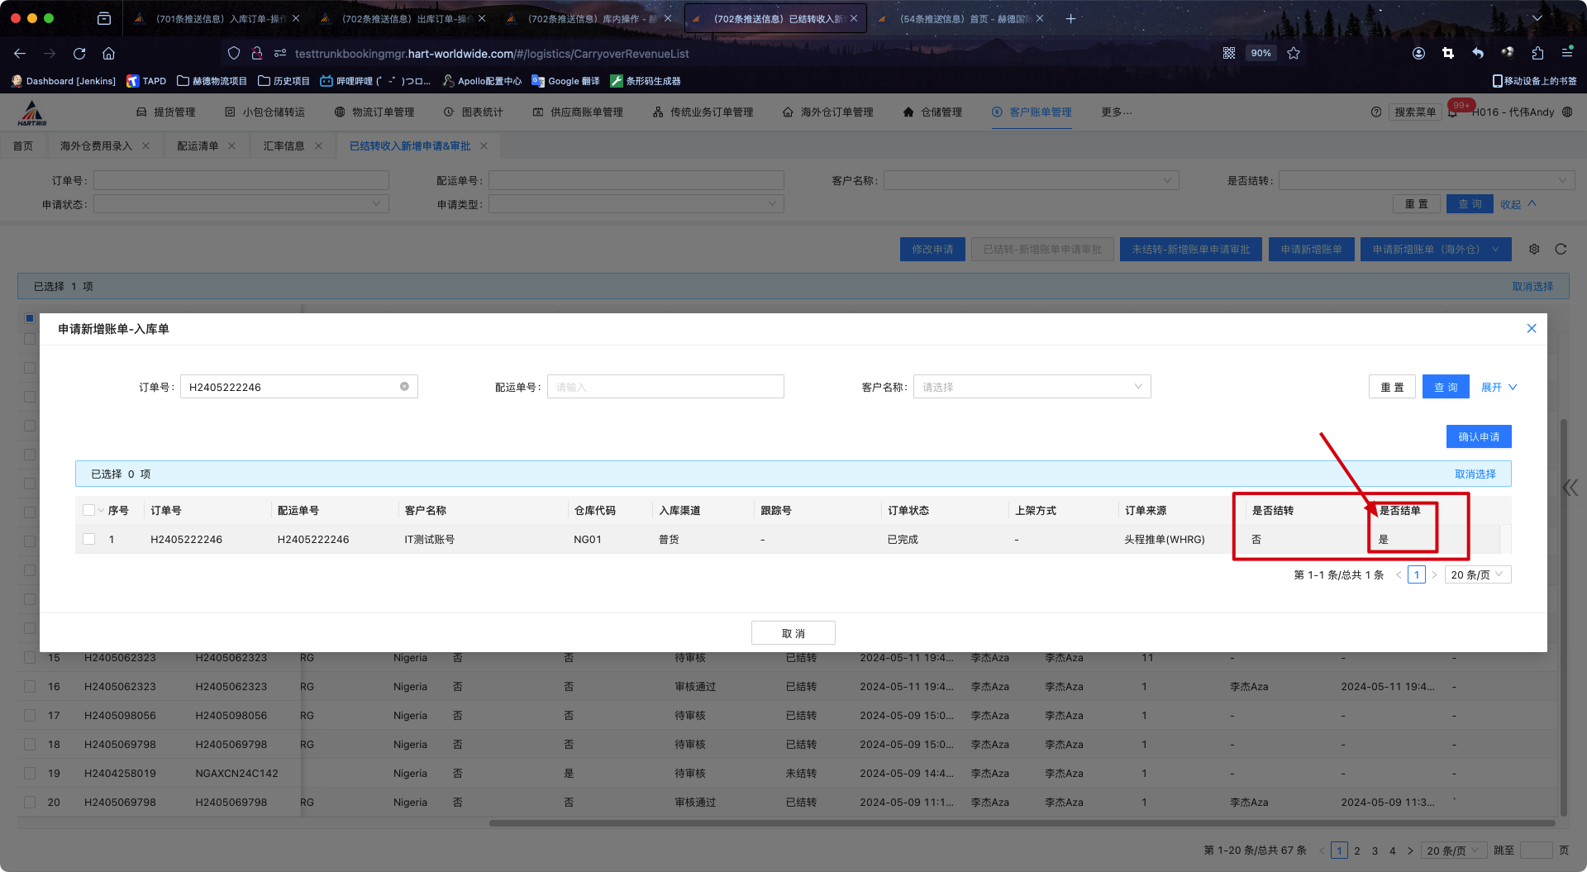The width and height of the screenshot is (1587, 872).
Task: Bookmark the page with the star icon
Action: [x=1294, y=54]
